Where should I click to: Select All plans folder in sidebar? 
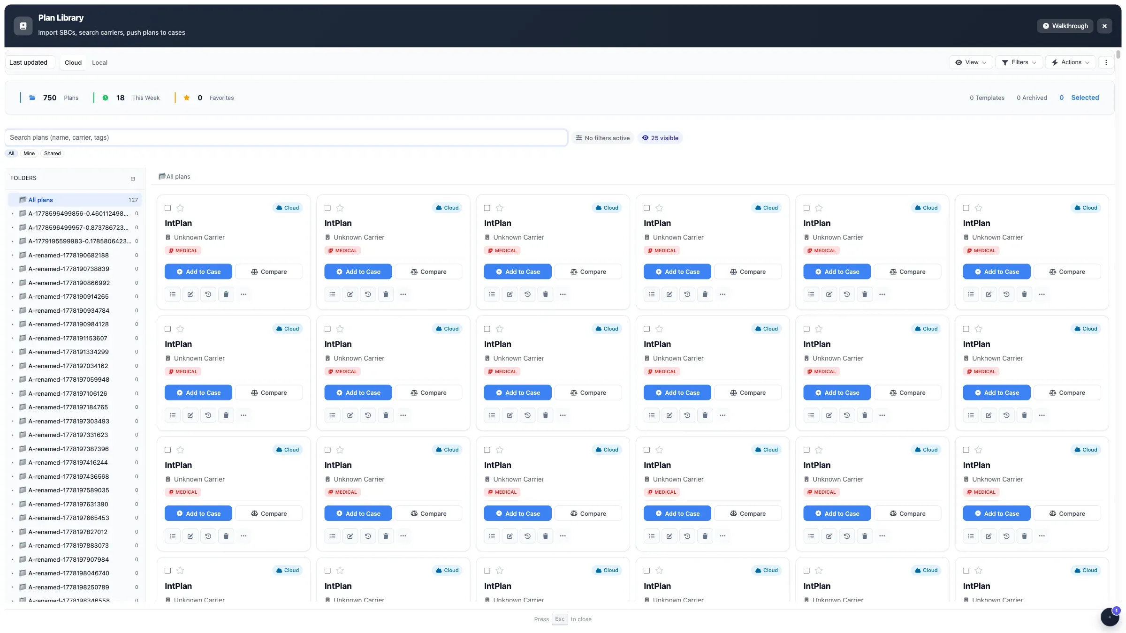tap(75, 200)
